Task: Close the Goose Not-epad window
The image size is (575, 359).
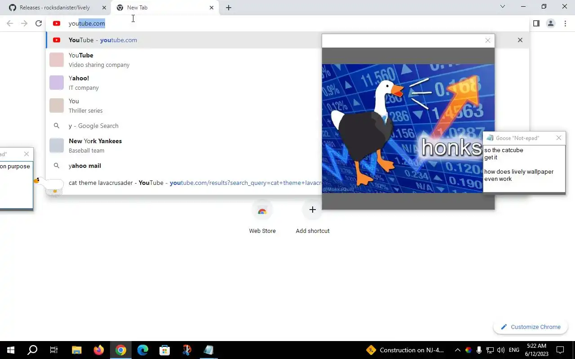Action: (558, 138)
